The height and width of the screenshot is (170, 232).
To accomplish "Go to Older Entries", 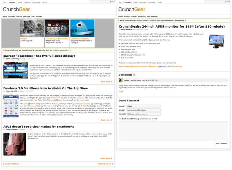I will 106,164.
